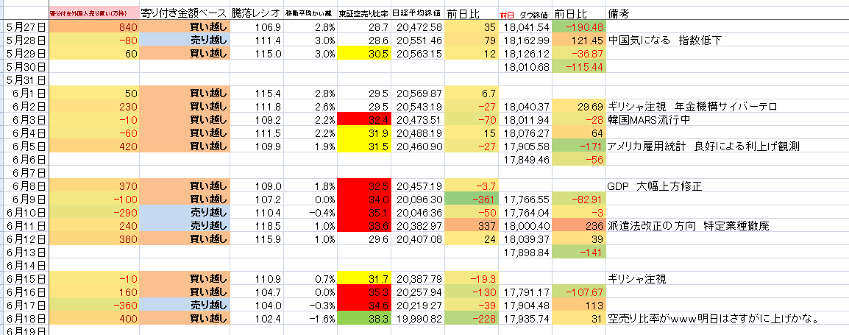849x335 pixels.
Task: Select the green -361 change cell
Action: click(472, 199)
